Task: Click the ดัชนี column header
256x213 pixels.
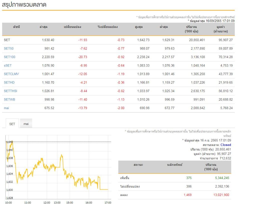Action: coord(16,27)
